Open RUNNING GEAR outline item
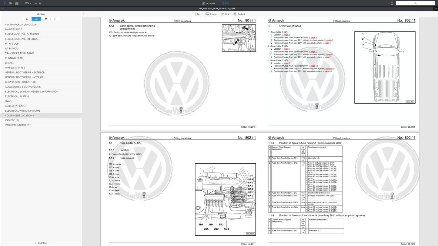The width and height of the screenshot is (438, 246). 14,58
